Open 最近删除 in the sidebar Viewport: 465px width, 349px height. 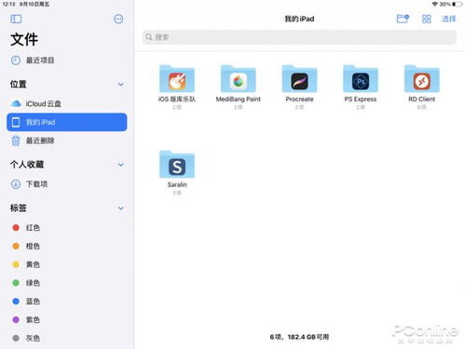[67, 141]
